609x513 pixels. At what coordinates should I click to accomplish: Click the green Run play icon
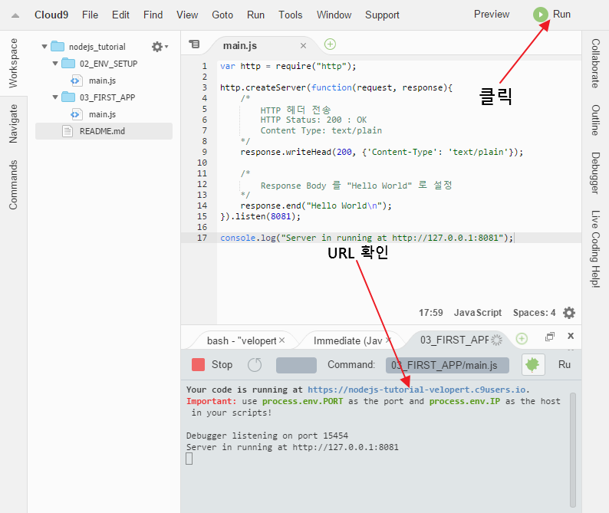pyautogui.click(x=541, y=15)
